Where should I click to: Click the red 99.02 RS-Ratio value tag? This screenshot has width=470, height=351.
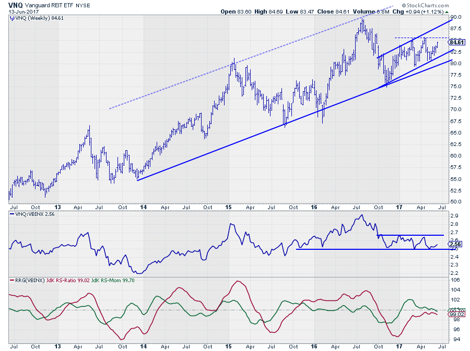tap(456, 314)
